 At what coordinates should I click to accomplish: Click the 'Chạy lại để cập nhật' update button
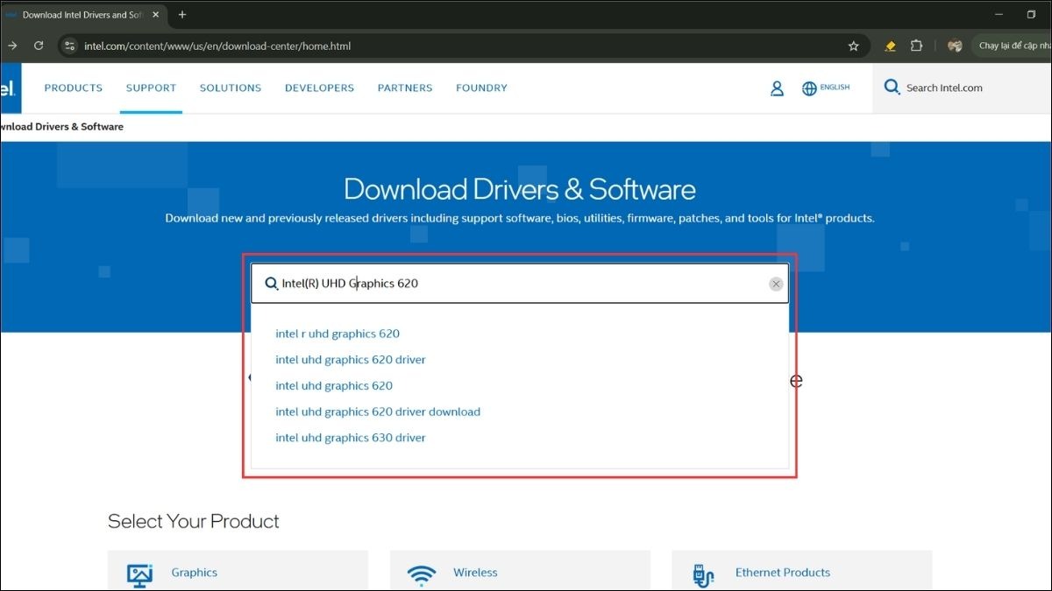[1012, 46]
